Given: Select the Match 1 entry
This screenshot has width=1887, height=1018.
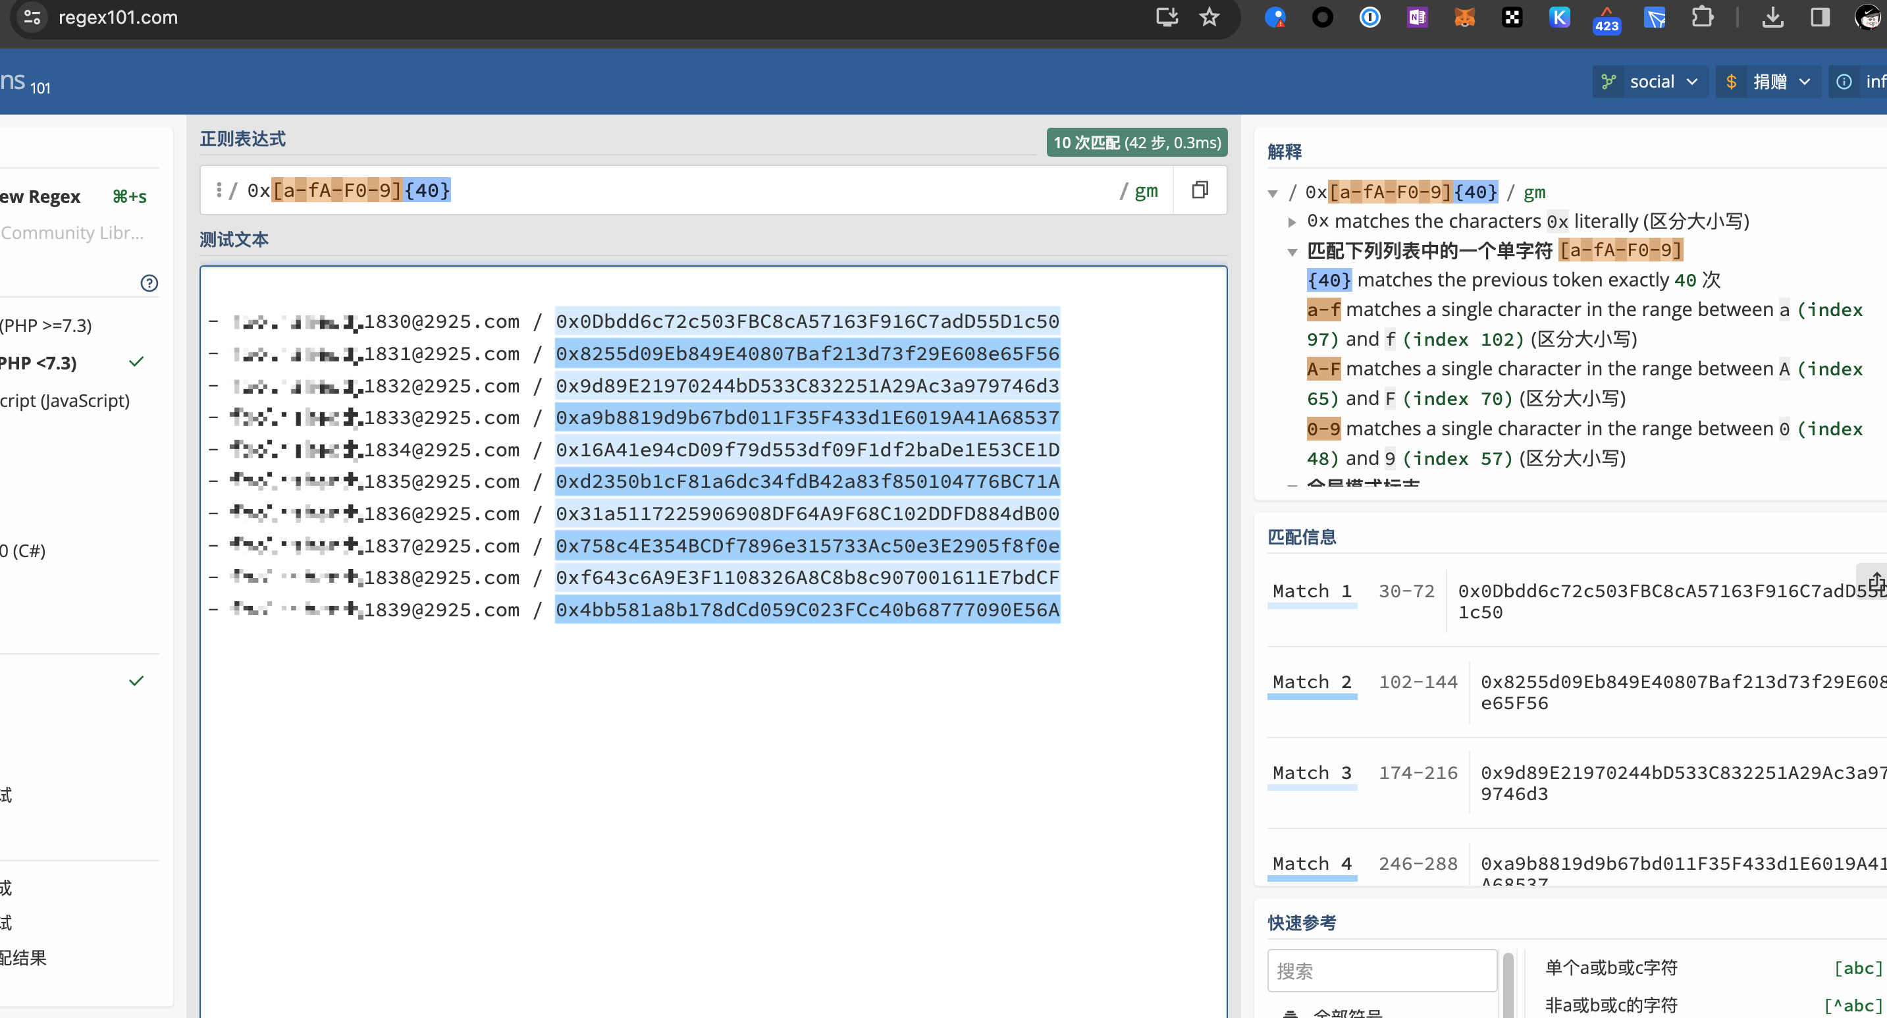Looking at the screenshot, I should pyautogui.click(x=1312, y=591).
